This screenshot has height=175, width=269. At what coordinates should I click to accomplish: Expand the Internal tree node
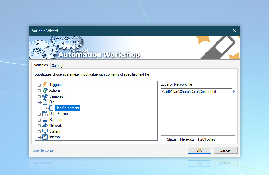[x=39, y=137]
